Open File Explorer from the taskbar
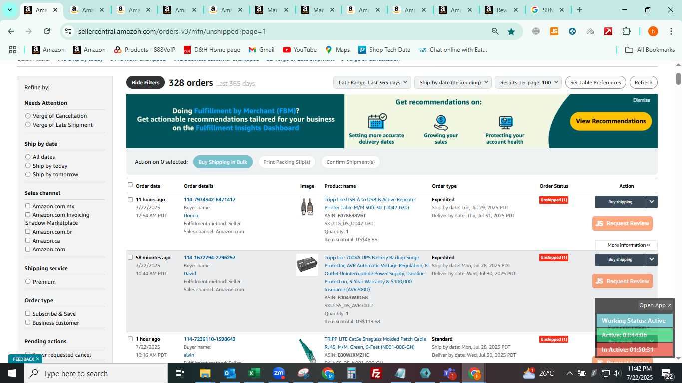This screenshot has width=682, height=383. tap(205, 373)
